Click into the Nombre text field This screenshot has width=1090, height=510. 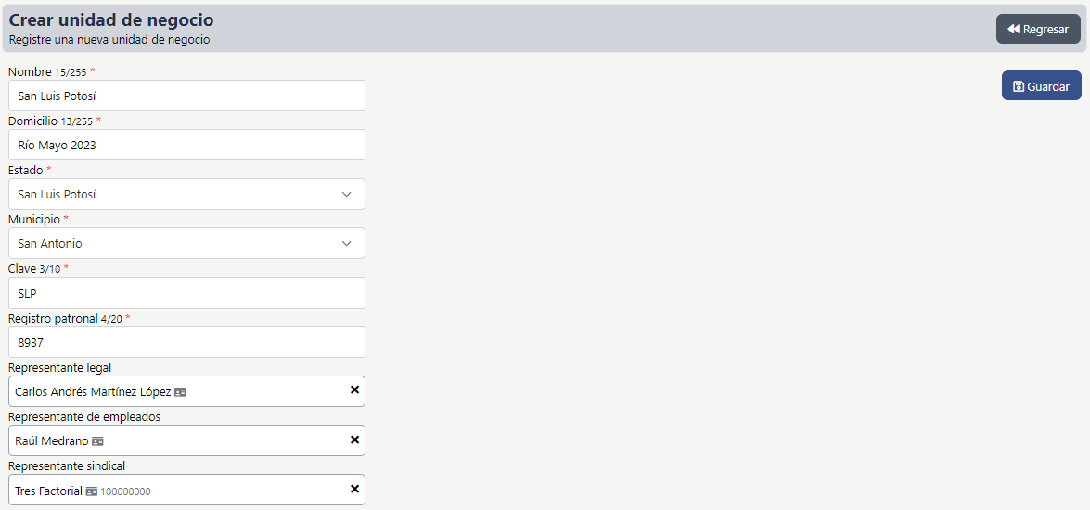click(x=186, y=96)
